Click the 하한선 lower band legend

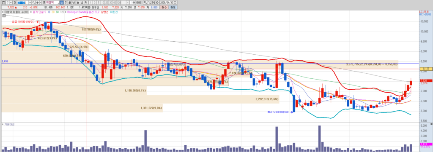click(x=114, y=12)
